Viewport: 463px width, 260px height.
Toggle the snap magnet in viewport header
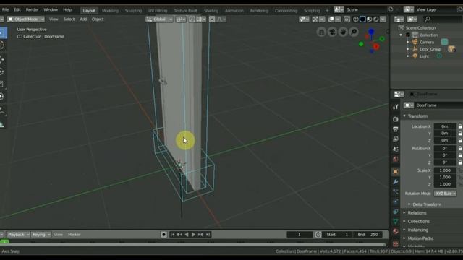pos(192,19)
